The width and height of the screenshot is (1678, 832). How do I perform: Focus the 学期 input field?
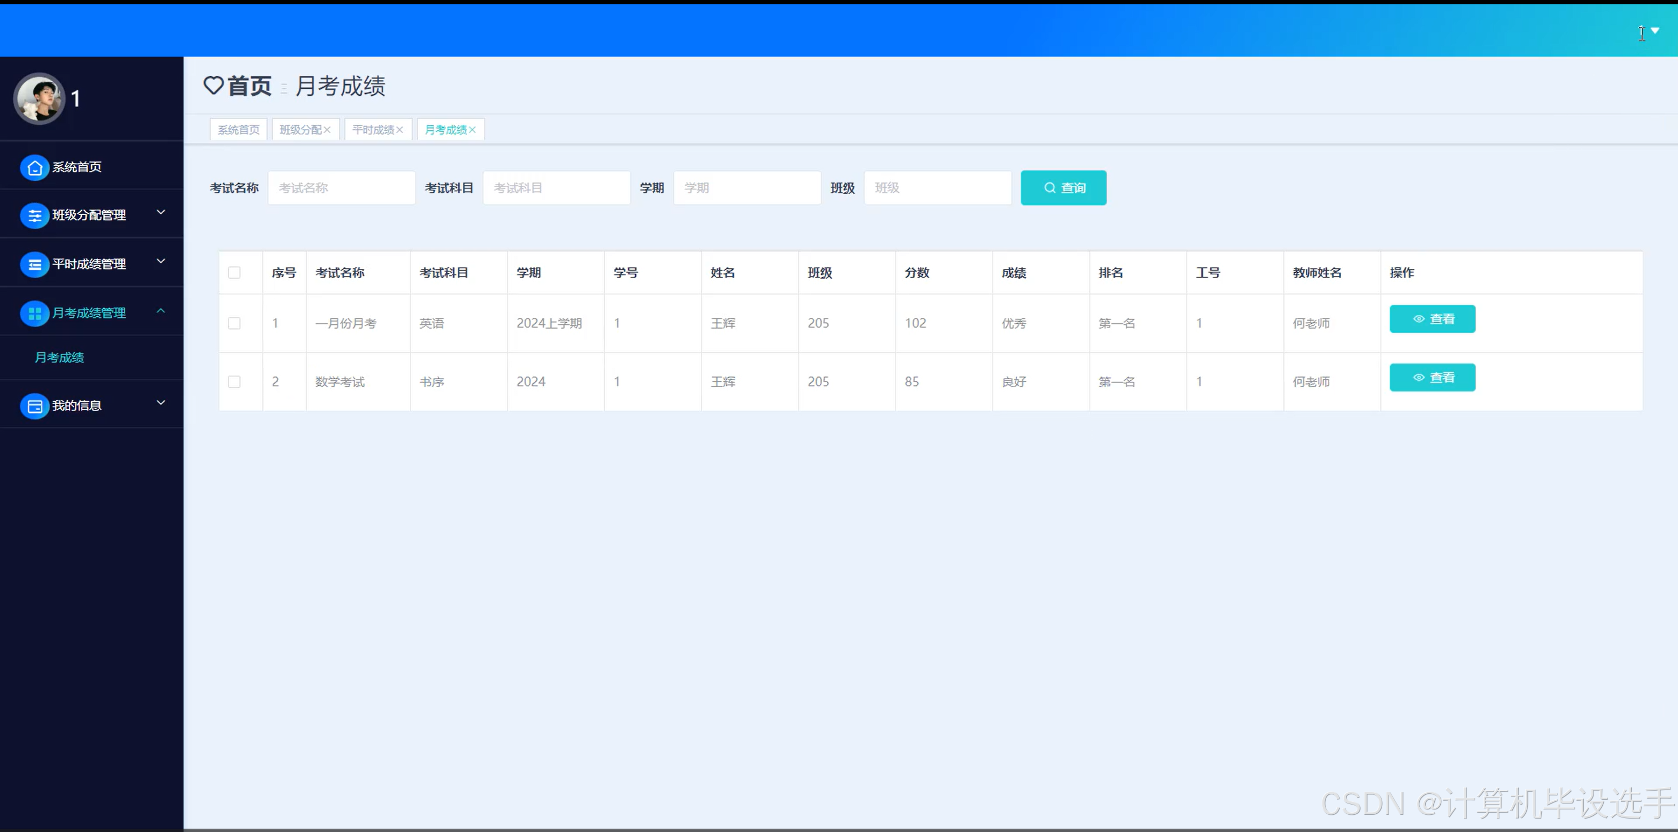coord(747,188)
